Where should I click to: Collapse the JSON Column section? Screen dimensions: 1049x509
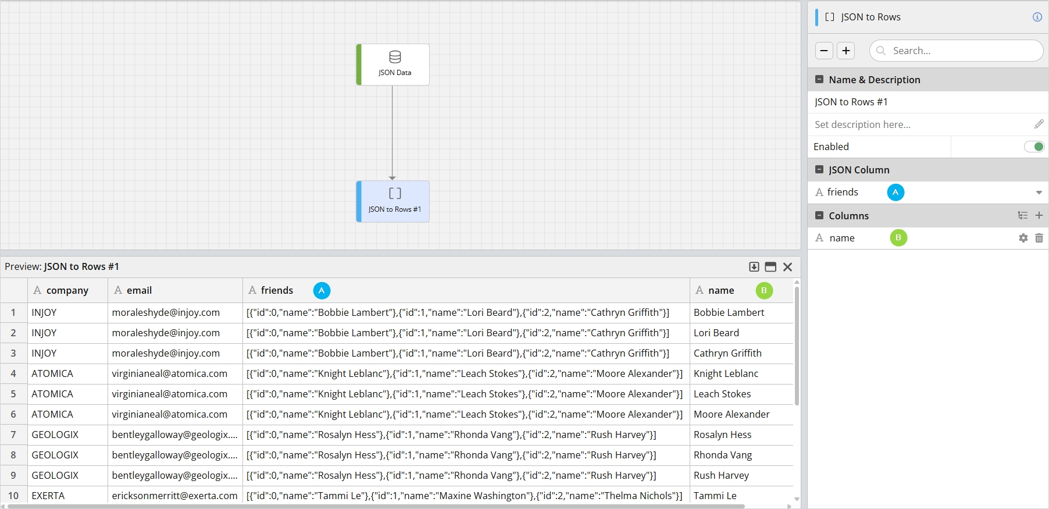click(819, 170)
